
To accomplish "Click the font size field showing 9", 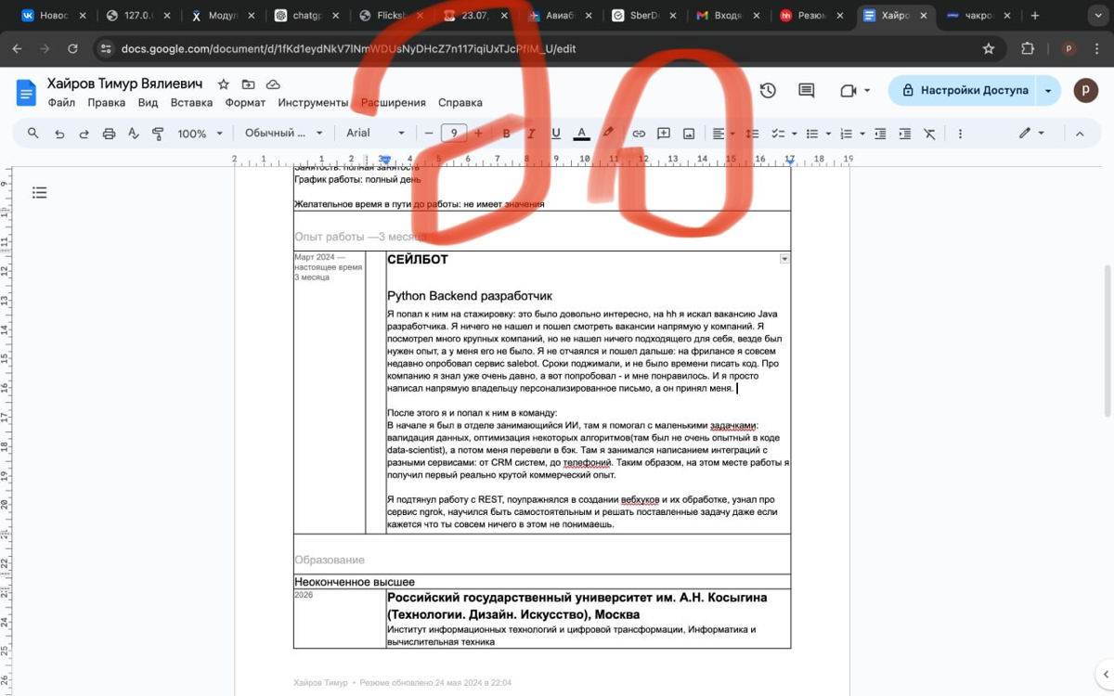I will [x=454, y=134].
